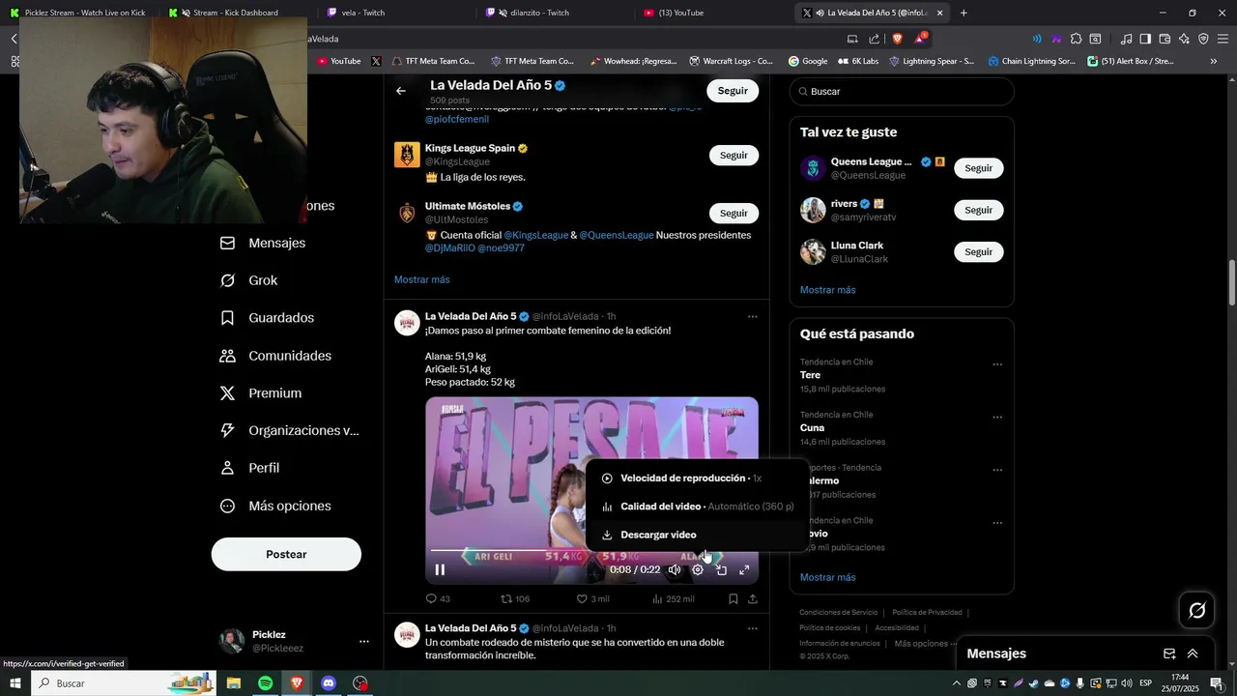Open Velocidad de reproducción option
Image resolution: width=1237 pixels, height=696 pixels.
697,478
